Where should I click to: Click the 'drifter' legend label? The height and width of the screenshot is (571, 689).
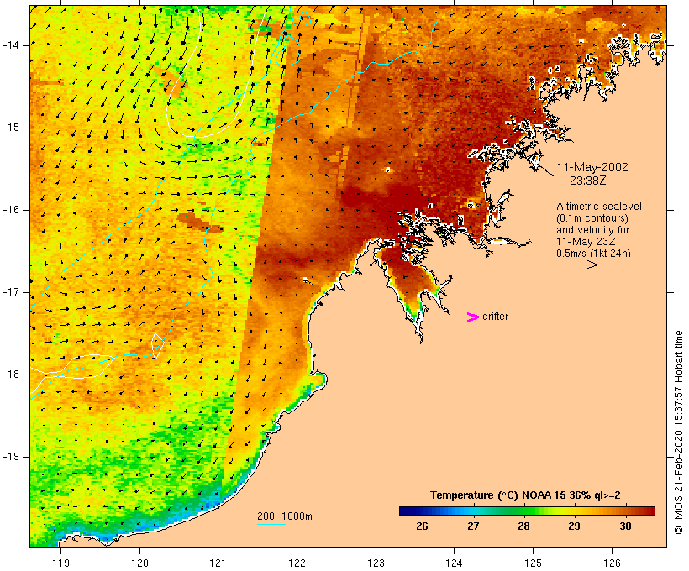click(x=495, y=317)
